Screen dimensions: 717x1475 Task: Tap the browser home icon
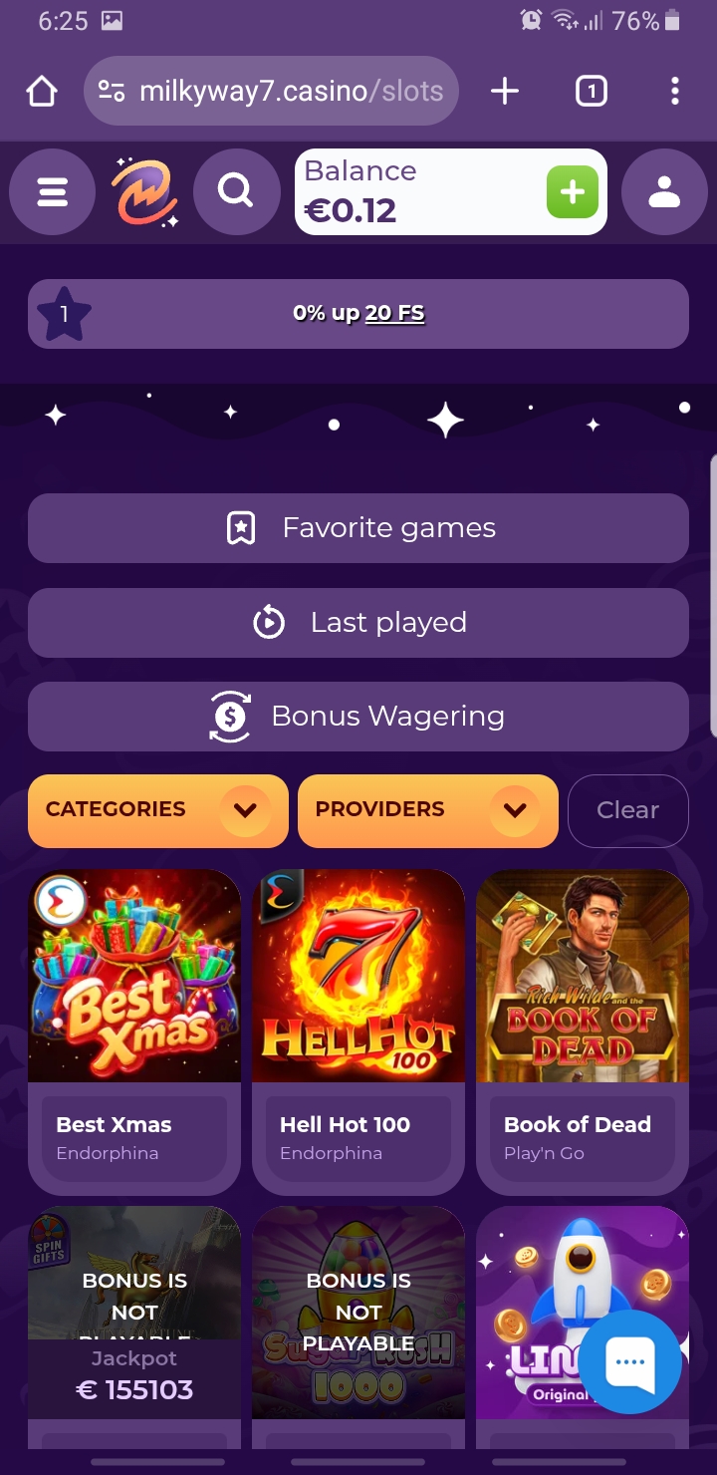point(42,92)
